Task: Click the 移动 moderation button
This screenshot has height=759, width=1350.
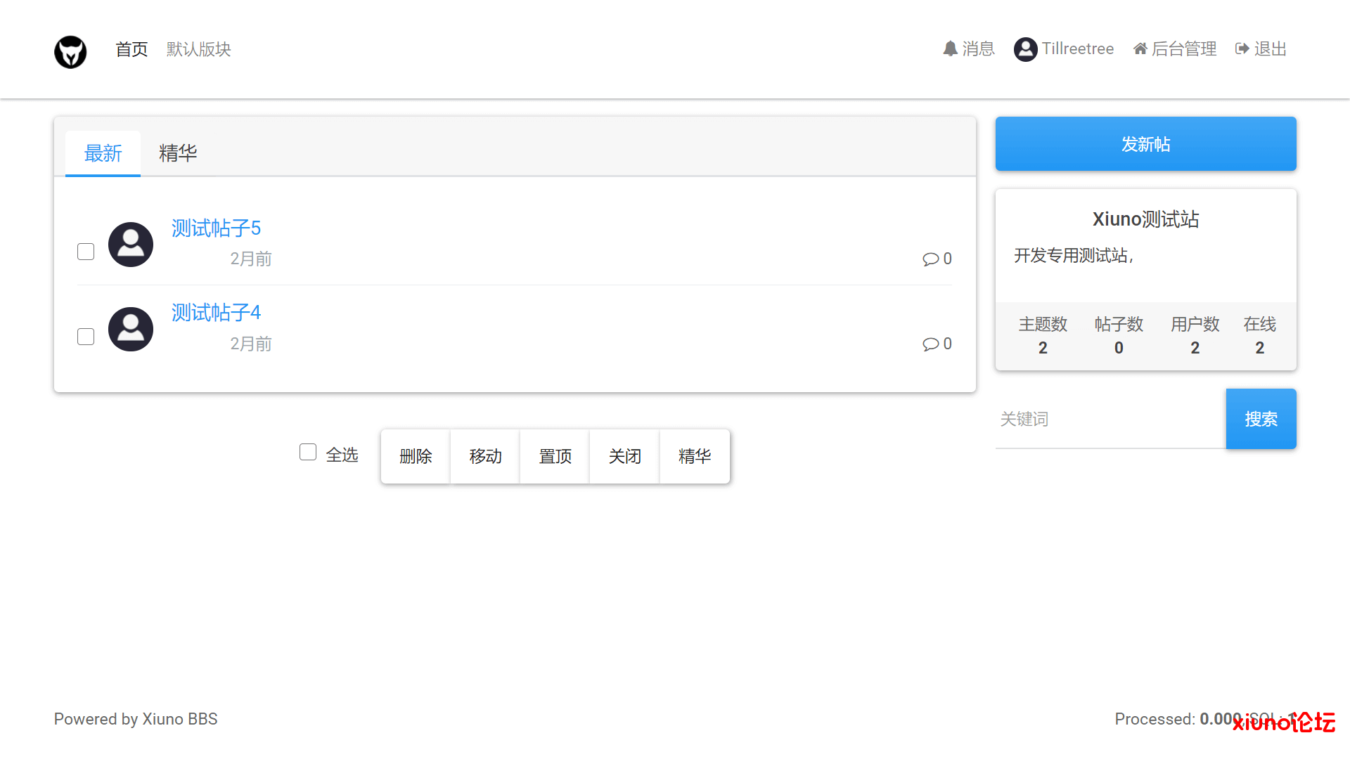Action: 485,456
